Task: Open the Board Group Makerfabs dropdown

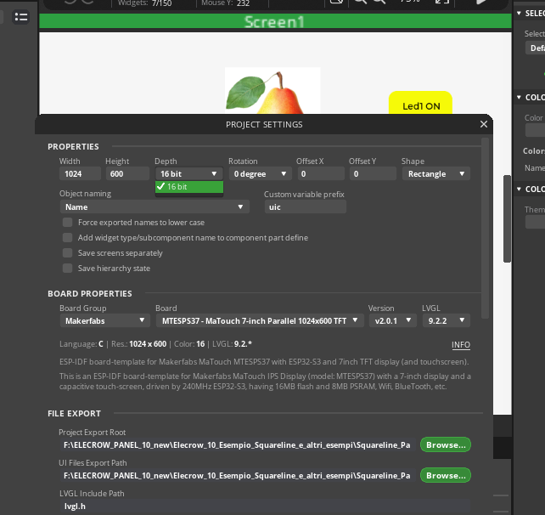Action: (x=105, y=321)
